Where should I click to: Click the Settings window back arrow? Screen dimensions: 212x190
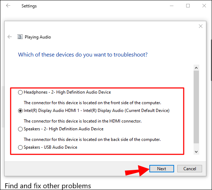pyautogui.click(x=8, y=6)
